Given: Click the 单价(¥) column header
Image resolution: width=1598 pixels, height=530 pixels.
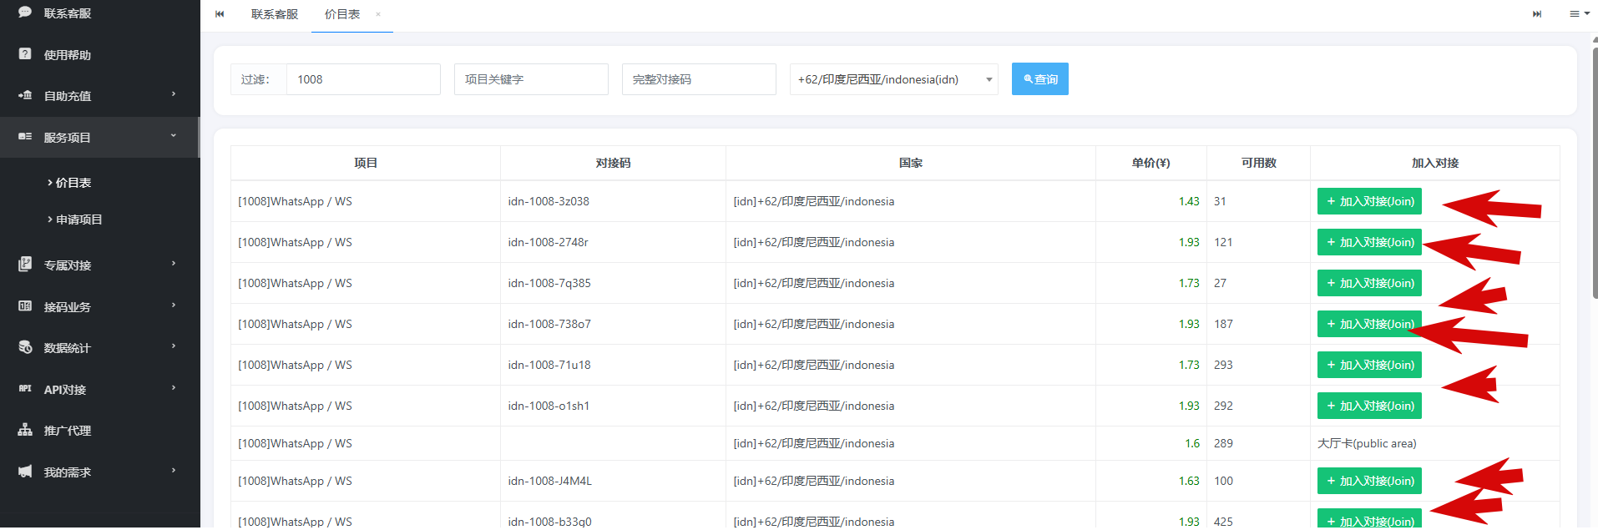Looking at the screenshot, I should coord(1151,163).
